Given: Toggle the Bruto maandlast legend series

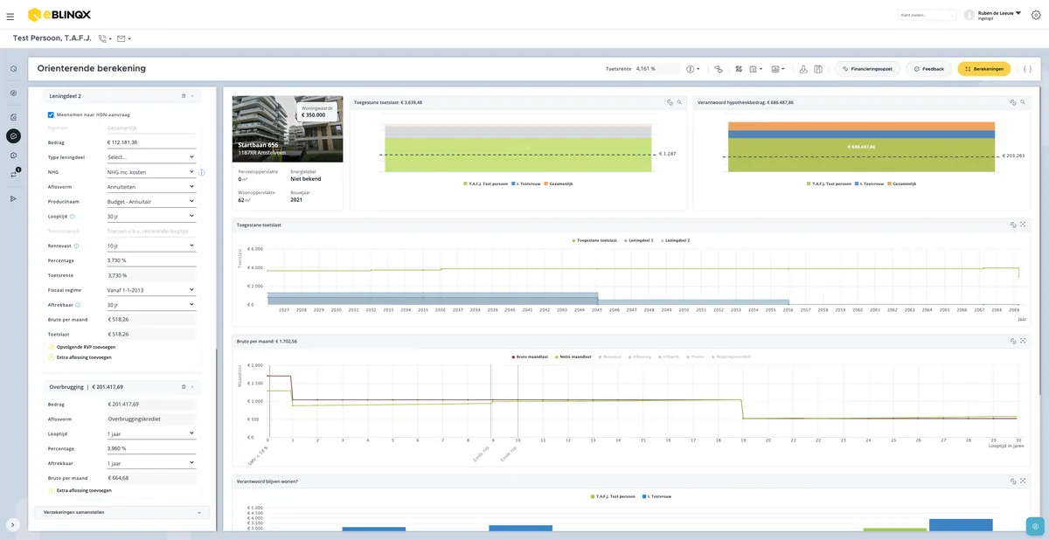Looking at the screenshot, I should click(531, 357).
